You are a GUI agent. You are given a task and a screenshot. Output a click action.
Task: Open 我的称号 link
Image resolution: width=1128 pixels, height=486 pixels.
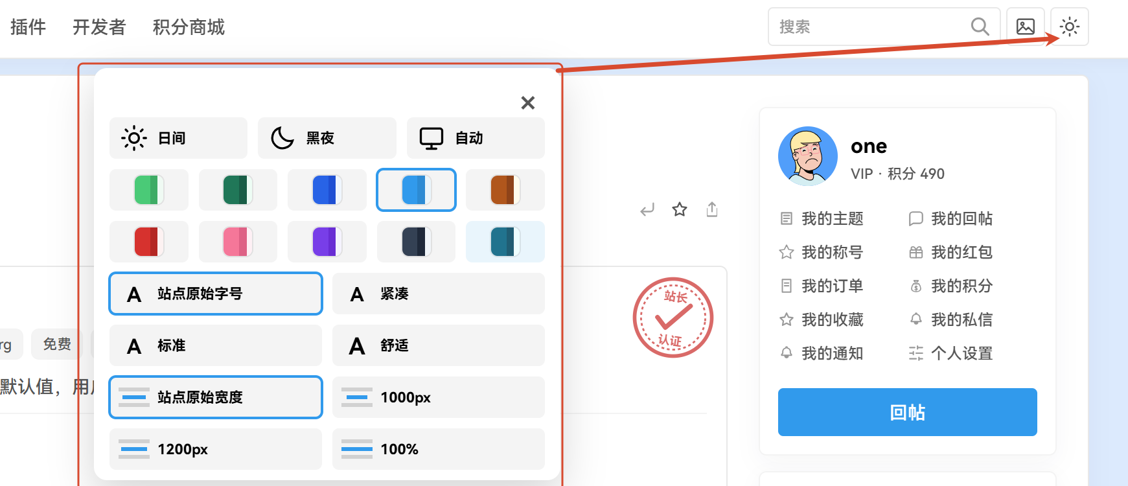pyautogui.click(x=822, y=252)
